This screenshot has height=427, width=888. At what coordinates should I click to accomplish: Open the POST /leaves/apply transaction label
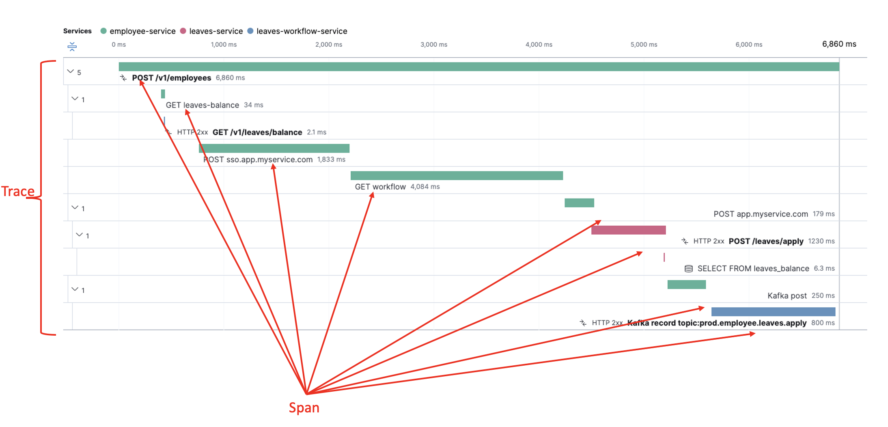(766, 241)
